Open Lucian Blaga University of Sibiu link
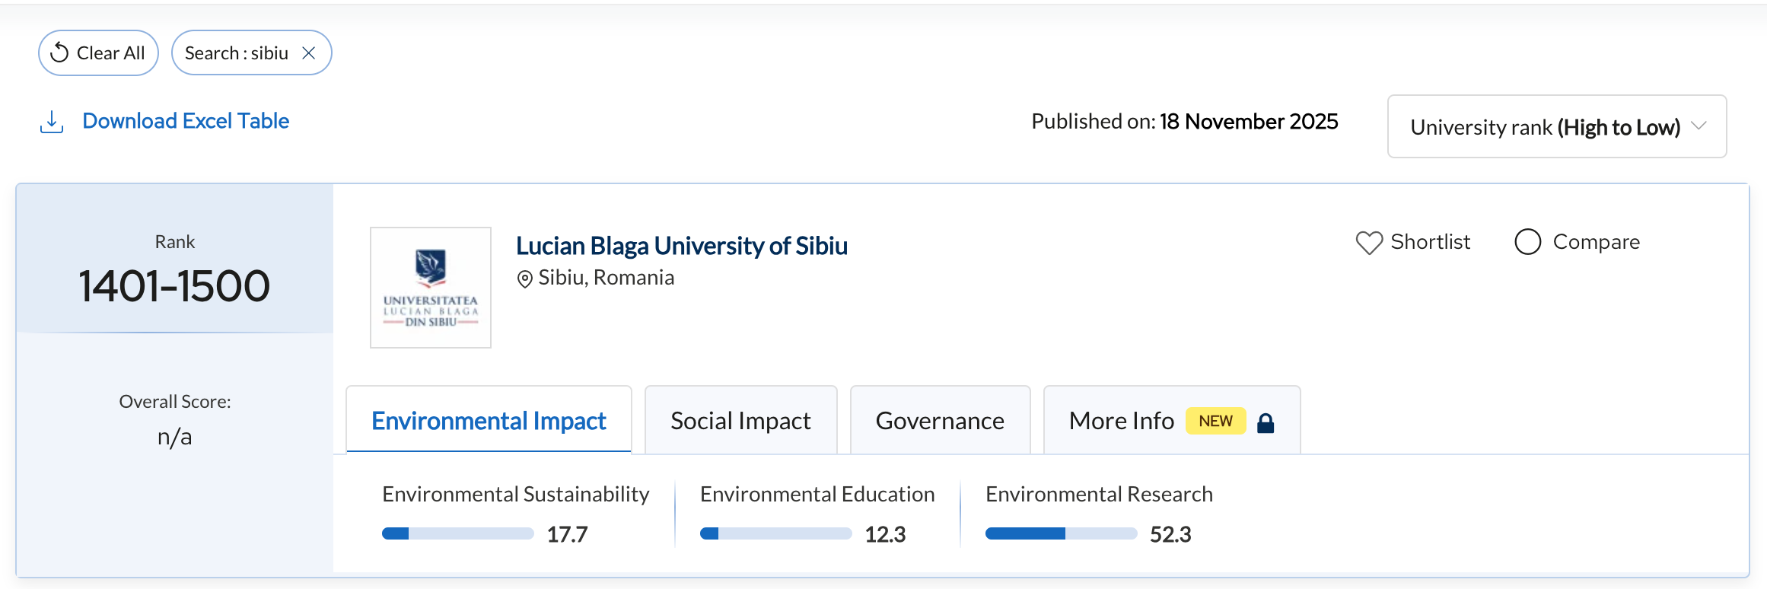 pos(681,246)
